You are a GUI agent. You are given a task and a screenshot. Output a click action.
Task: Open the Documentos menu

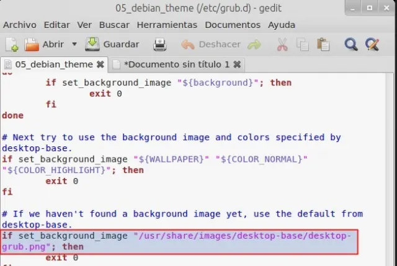233,25
